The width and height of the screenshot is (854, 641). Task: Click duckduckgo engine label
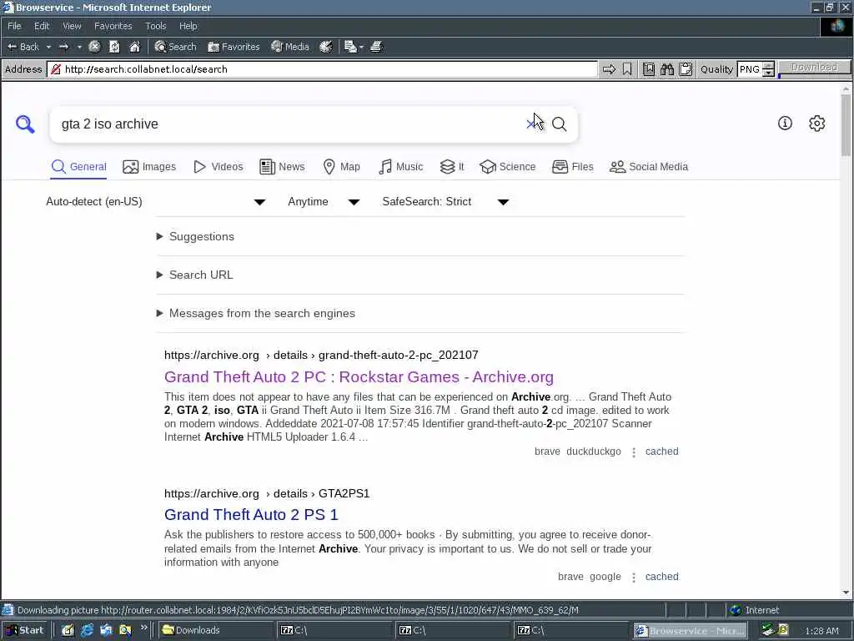click(594, 452)
